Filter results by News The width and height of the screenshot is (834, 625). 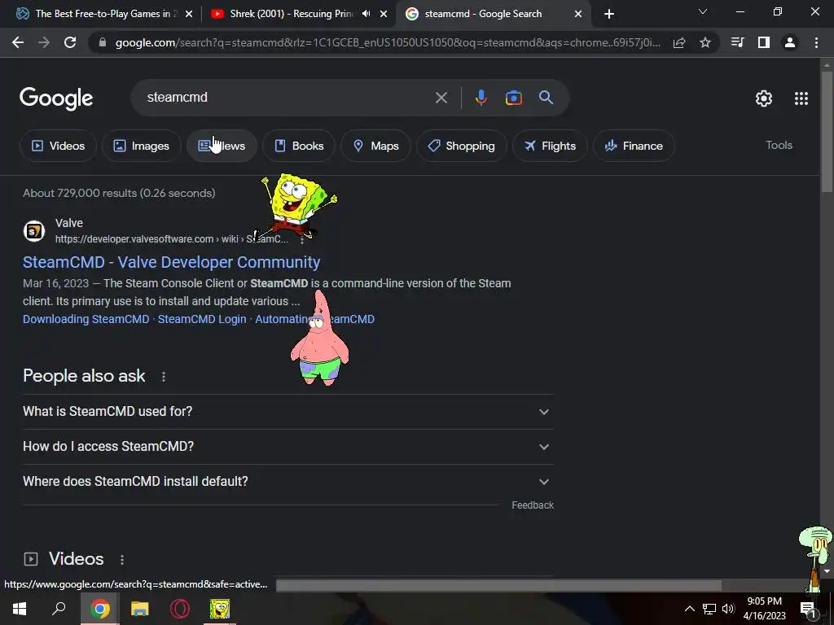(222, 146)
